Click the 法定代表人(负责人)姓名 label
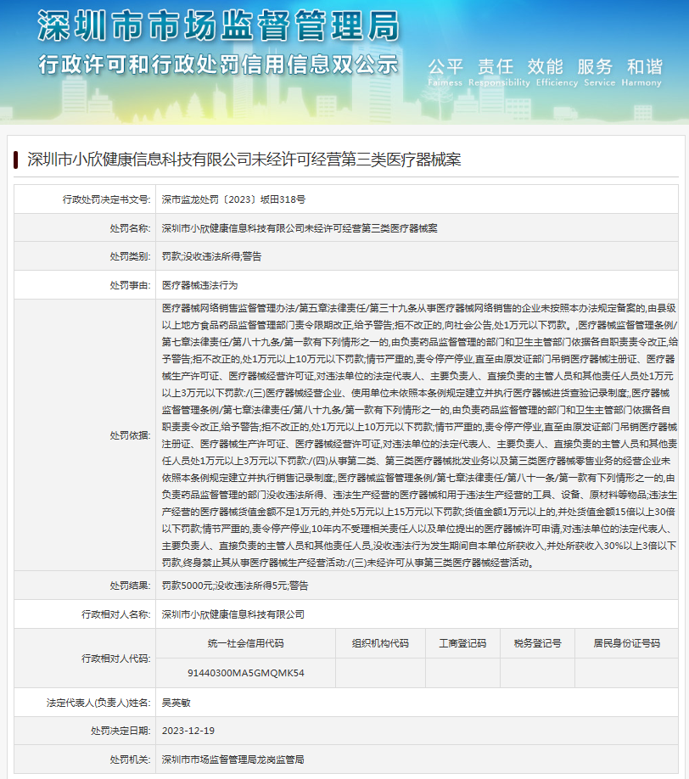 click(98, 703)
